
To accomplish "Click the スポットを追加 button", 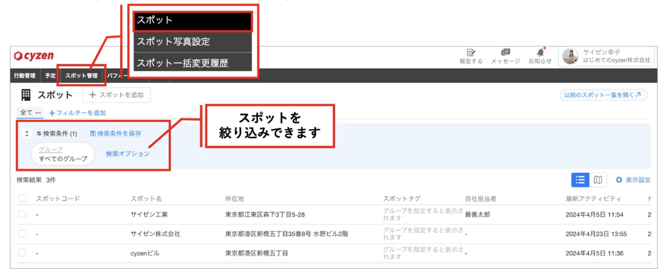I will click(117, 95).
